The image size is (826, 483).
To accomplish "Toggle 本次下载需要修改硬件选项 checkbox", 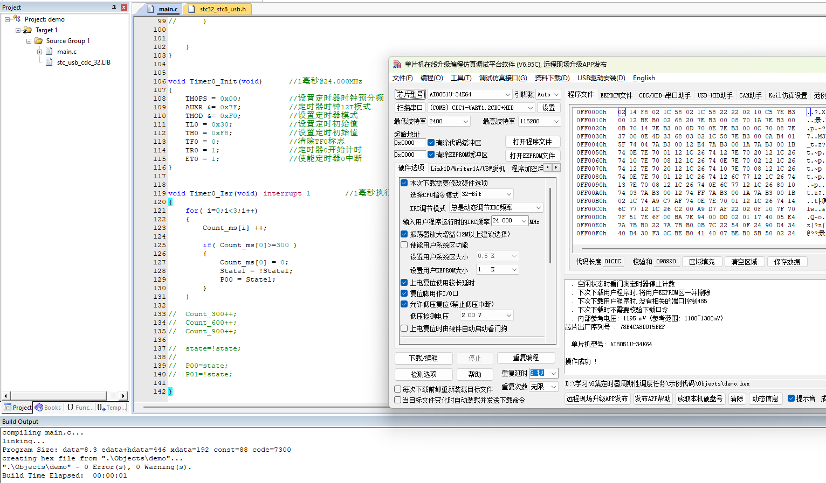I will [404, 183].
